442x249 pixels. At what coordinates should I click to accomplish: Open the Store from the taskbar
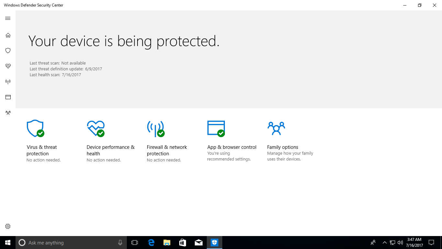(x=182, y=243)
